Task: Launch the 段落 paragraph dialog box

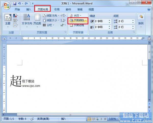Action: pos(134,32)
